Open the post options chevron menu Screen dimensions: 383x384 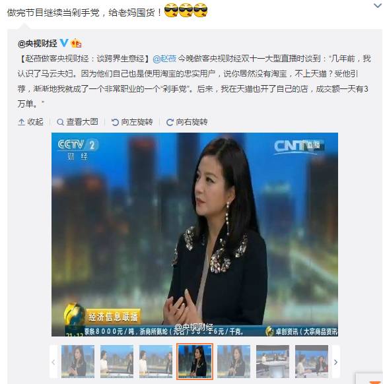click(378, 5)
